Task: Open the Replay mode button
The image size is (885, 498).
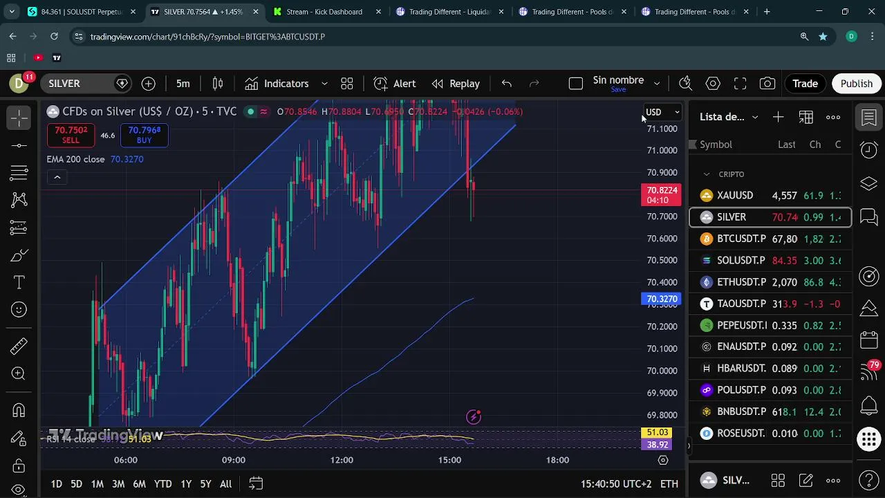Action: click(x=456, y=84)
